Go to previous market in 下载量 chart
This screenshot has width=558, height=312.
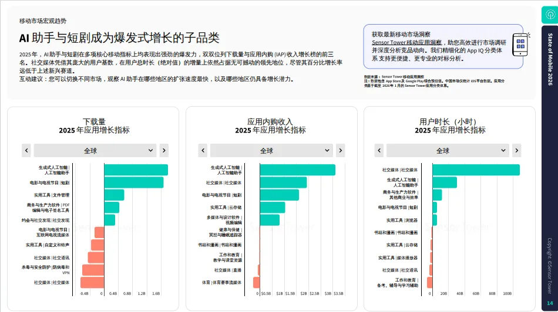[x=26, y=150]
